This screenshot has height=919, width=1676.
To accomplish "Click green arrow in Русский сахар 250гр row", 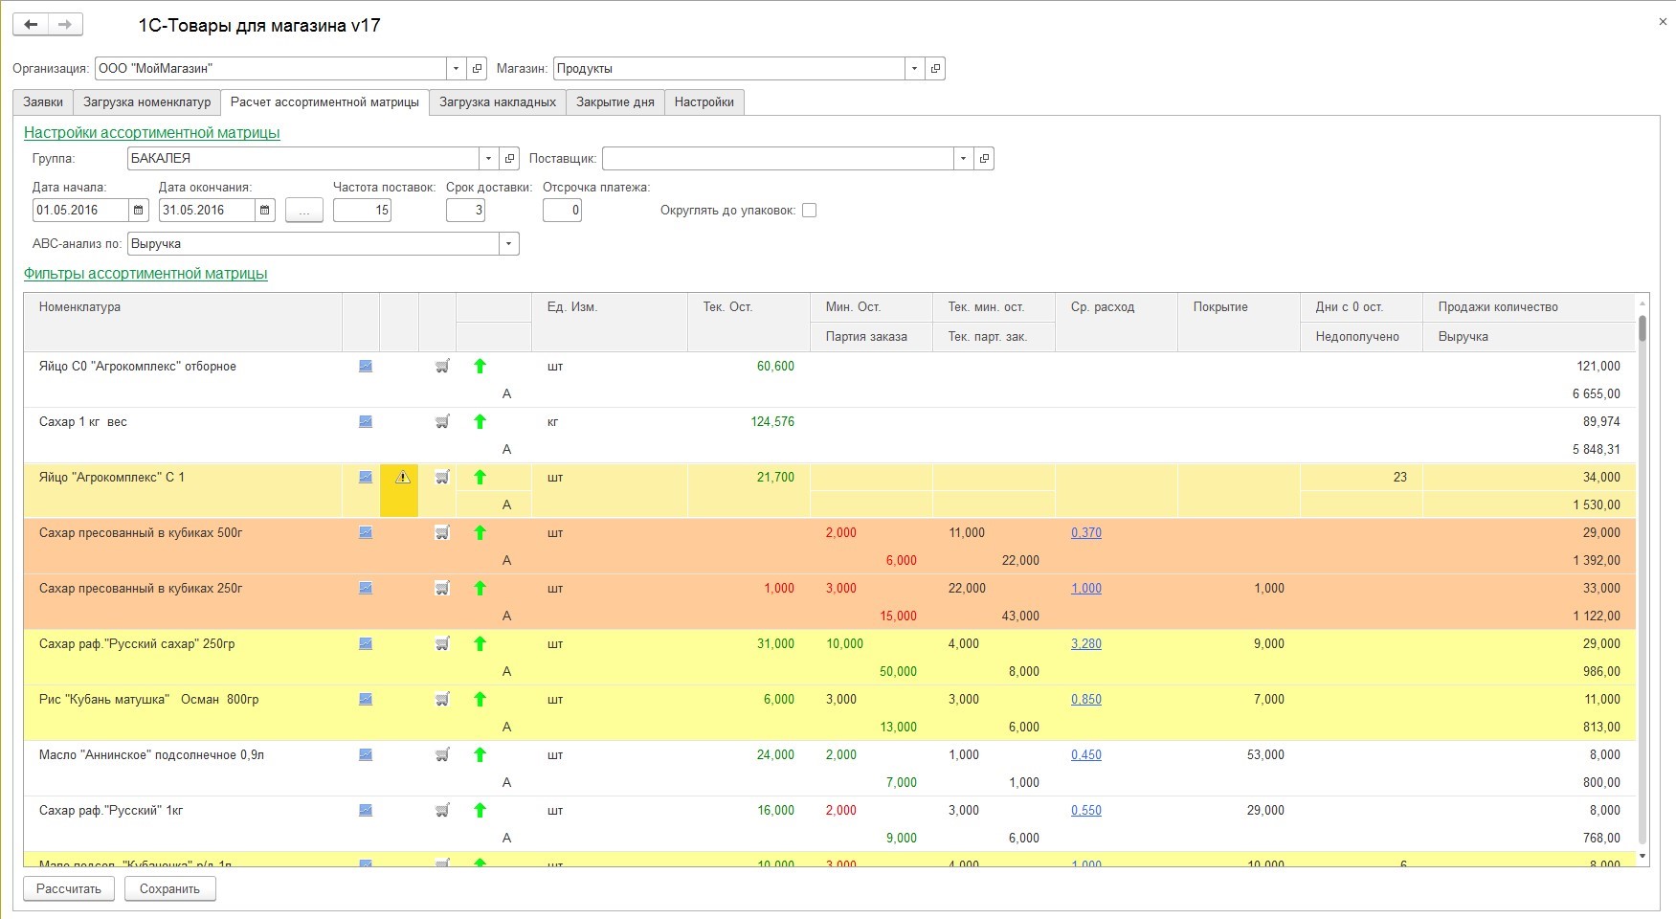I will 480,643.
